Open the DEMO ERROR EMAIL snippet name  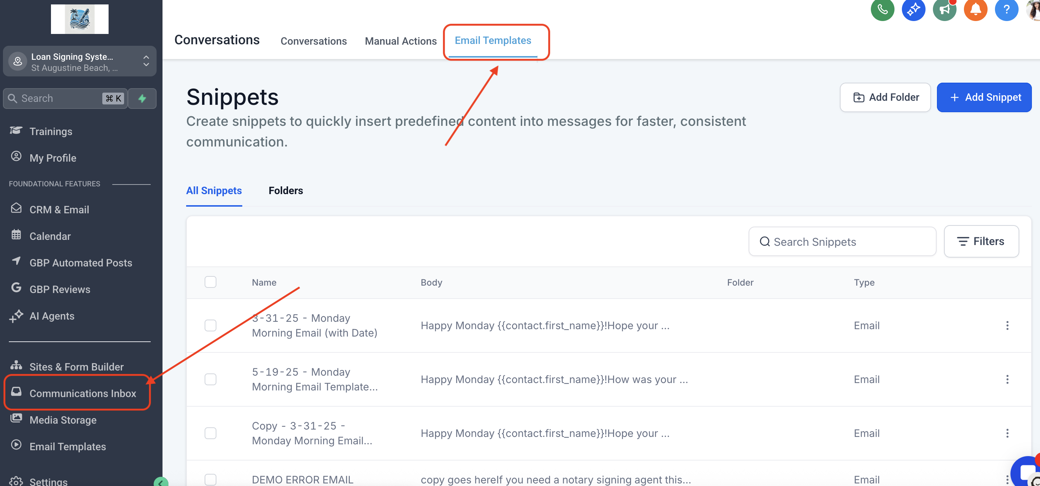click(x=302, y=480)
